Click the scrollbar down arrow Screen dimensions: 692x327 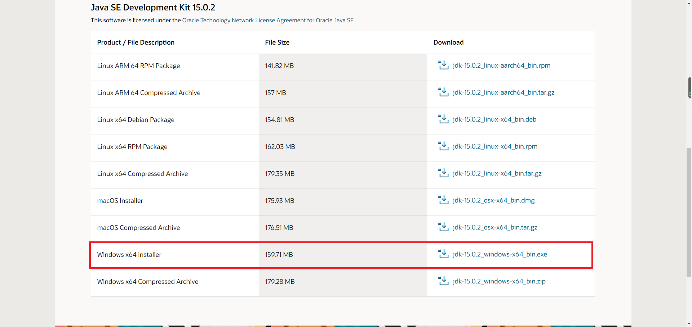click(689, 324)
